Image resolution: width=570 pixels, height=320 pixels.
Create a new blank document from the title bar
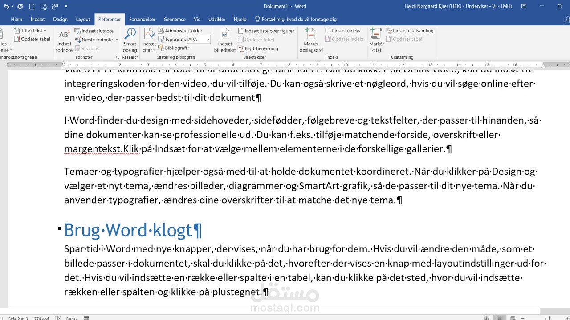32,6
